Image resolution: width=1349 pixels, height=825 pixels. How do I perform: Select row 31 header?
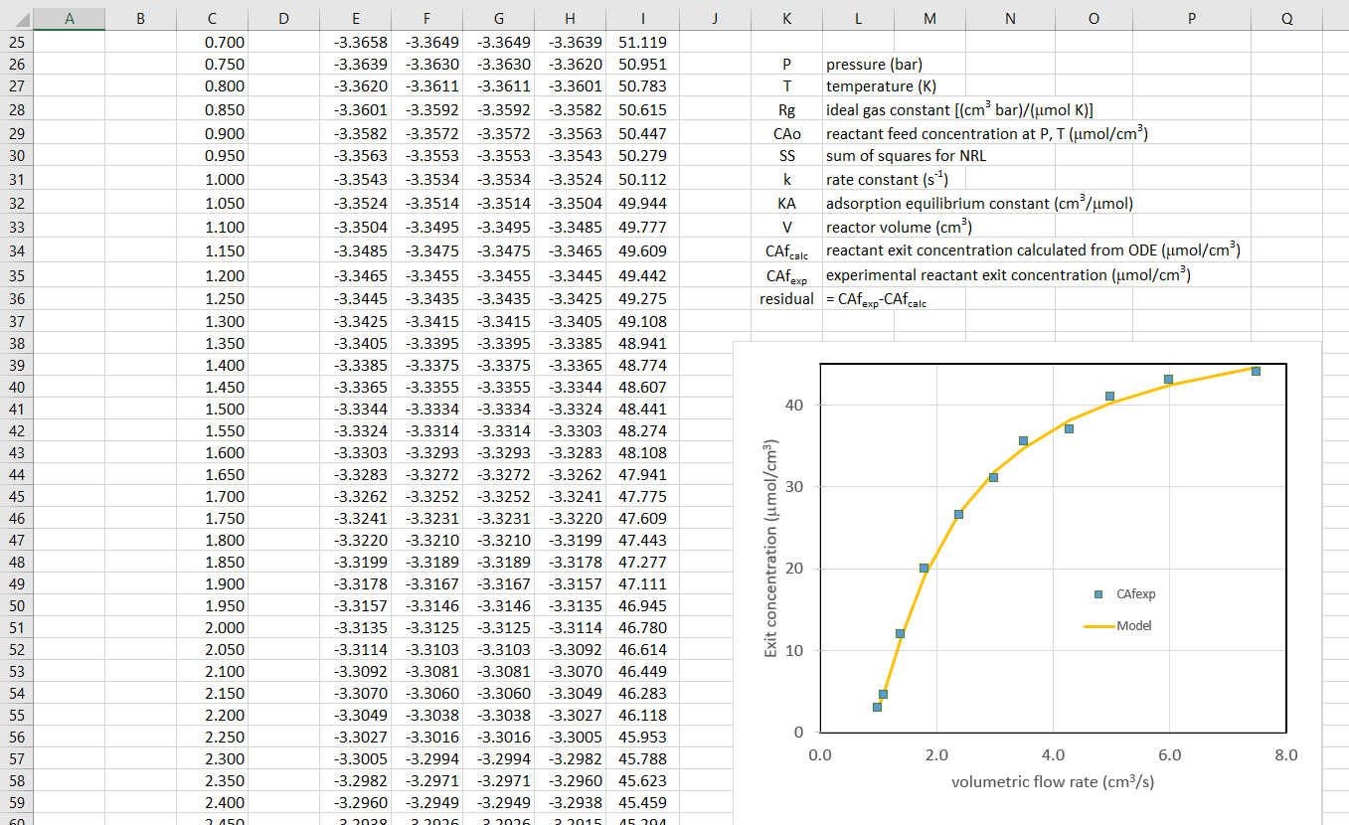17,179
